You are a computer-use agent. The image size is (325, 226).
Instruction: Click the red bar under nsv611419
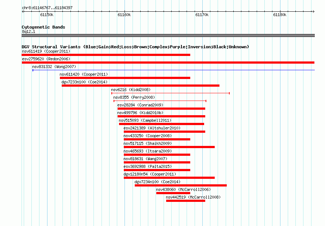coord(106,55)
